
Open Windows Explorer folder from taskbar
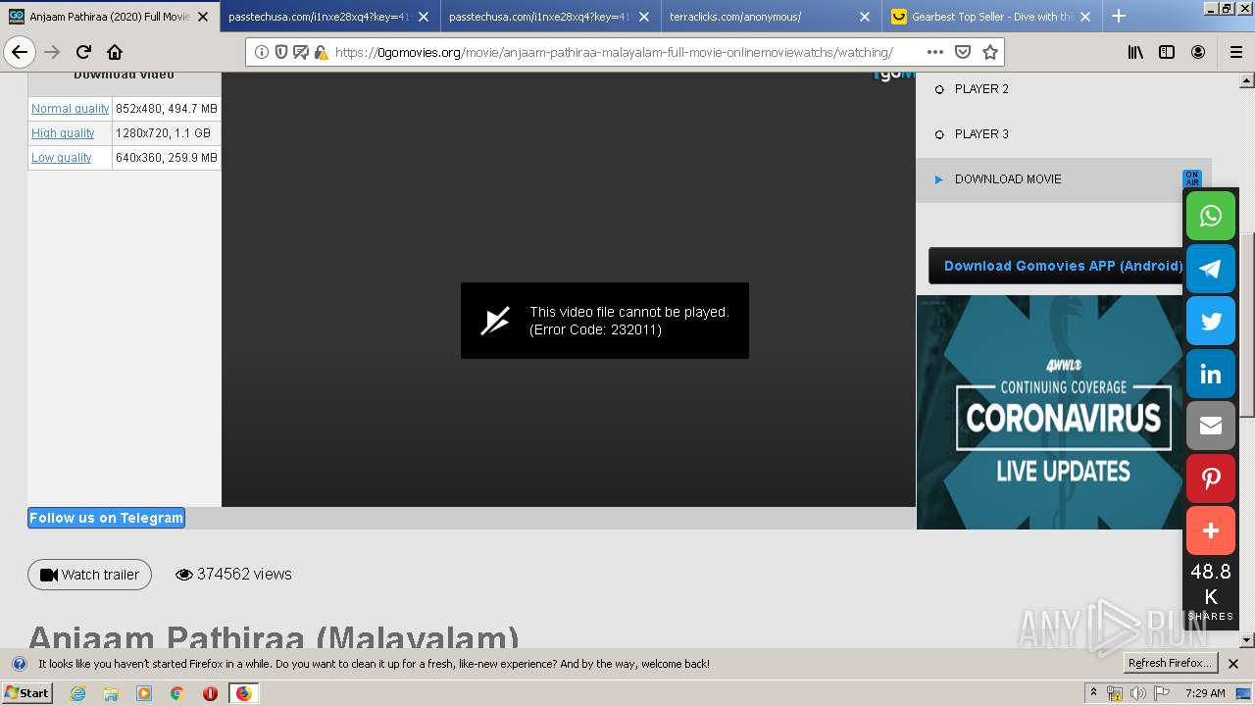coord(111,693)
